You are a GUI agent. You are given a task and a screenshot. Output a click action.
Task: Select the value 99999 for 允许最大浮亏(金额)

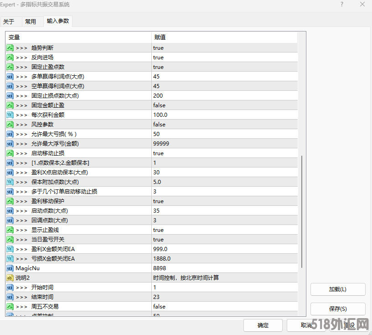(x=224, y=144)
